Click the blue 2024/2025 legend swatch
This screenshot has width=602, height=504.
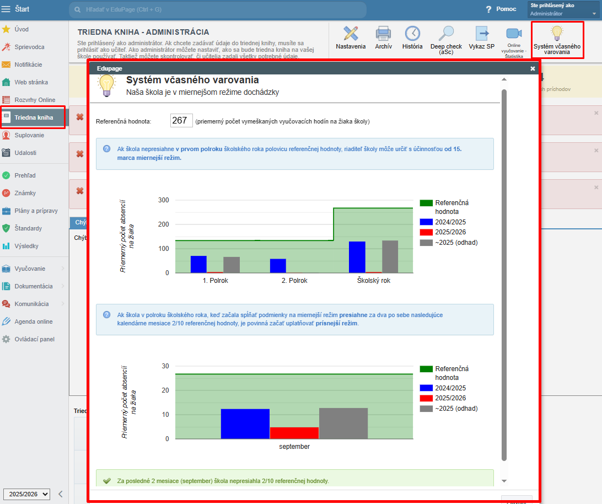(x=425, y=222)
